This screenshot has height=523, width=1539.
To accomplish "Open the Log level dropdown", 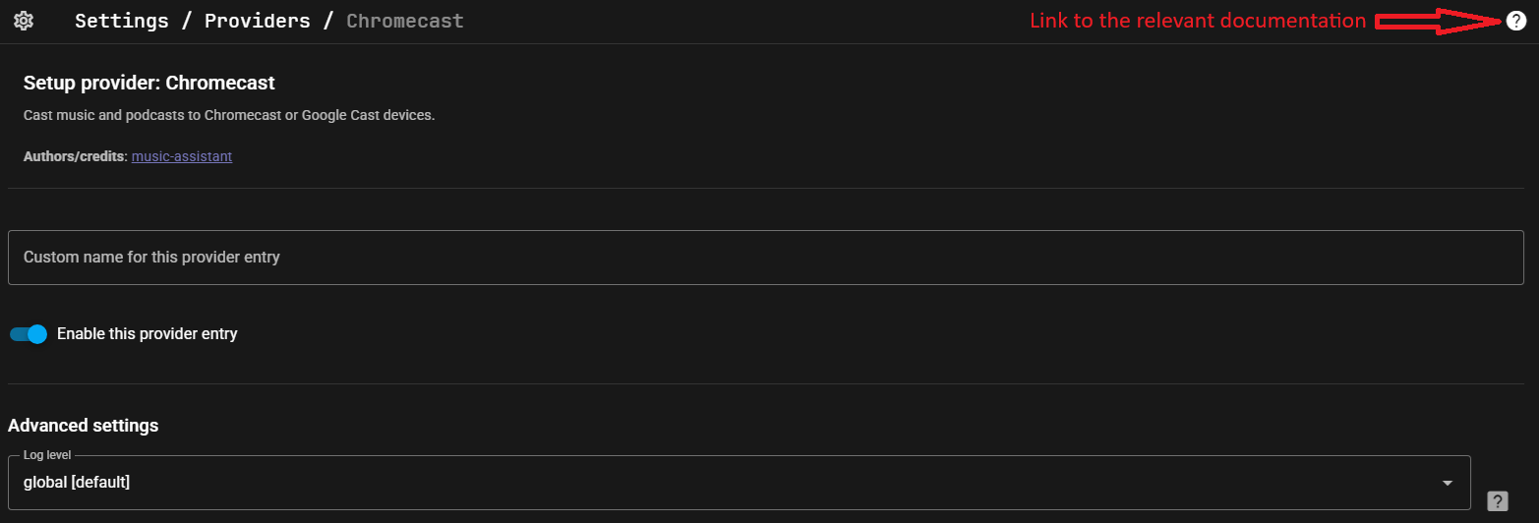I will pyautogui.click(x=738, y=483).
